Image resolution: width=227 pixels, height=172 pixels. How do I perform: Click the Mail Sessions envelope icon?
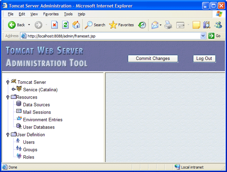click(x=19, y=112)
